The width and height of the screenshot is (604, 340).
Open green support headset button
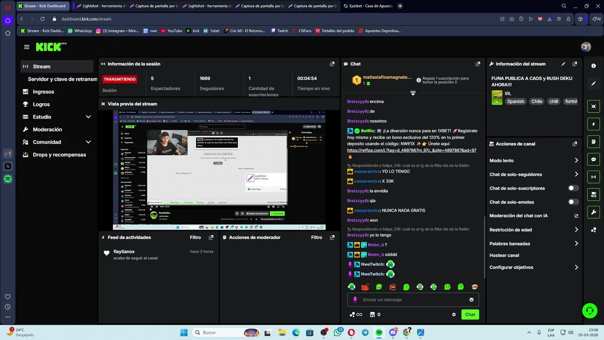pyautogui.click(x=589, y=310)
